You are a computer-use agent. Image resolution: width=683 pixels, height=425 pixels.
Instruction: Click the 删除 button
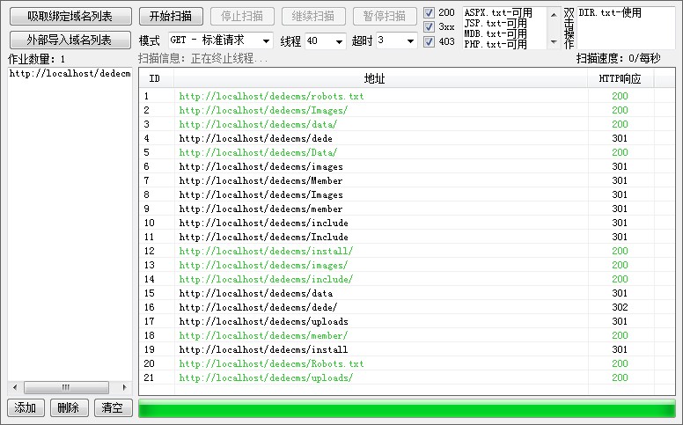coord(69,407)
